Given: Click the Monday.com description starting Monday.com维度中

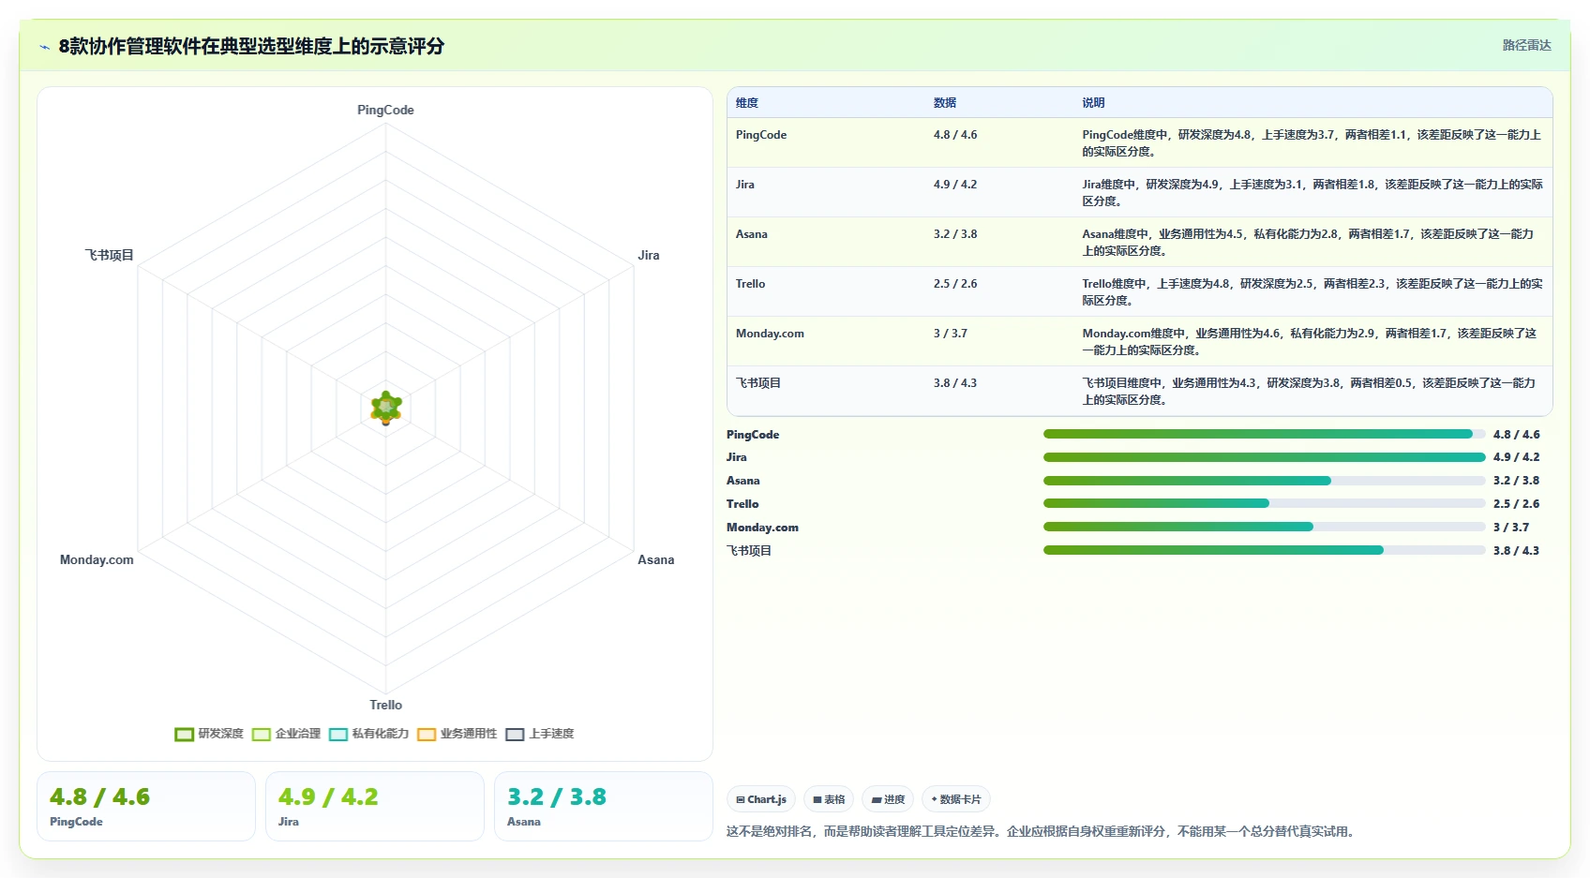Looking at the screenshot, I should tap(1310, 342).
